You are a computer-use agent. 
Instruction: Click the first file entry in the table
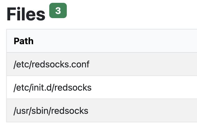pos(51,64)
